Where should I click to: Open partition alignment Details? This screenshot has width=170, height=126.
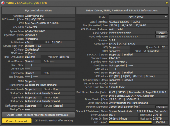pos(161,107)
